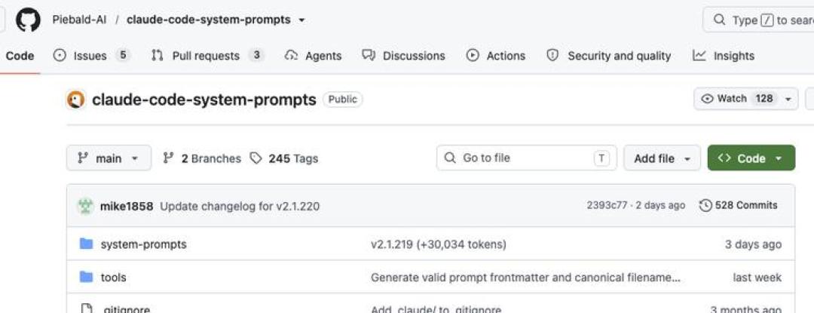Viewport: 814px width, 313px height.
Task: View the 2 Branches link
Action: [202, 158]
